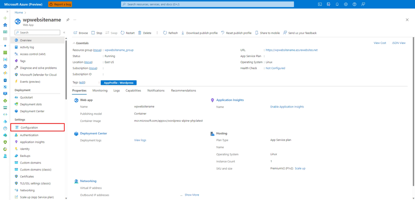Switch to the Monitoring tab
Image resolution: width=415 pixels, height=200 pixels.
pos(100,91)
